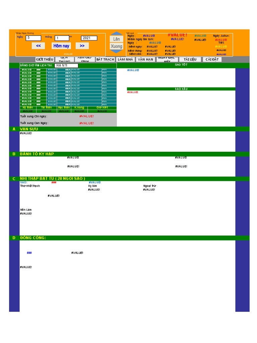Image resolution: width=257 pixels, height=343 pixels.
Task: Click the blue SAO: label
Action: click(24, 183)
